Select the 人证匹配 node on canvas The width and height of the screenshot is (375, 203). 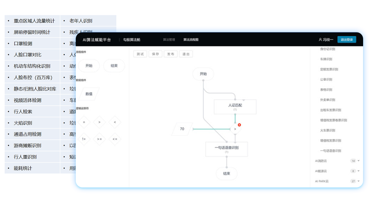[x=235, y=107]
